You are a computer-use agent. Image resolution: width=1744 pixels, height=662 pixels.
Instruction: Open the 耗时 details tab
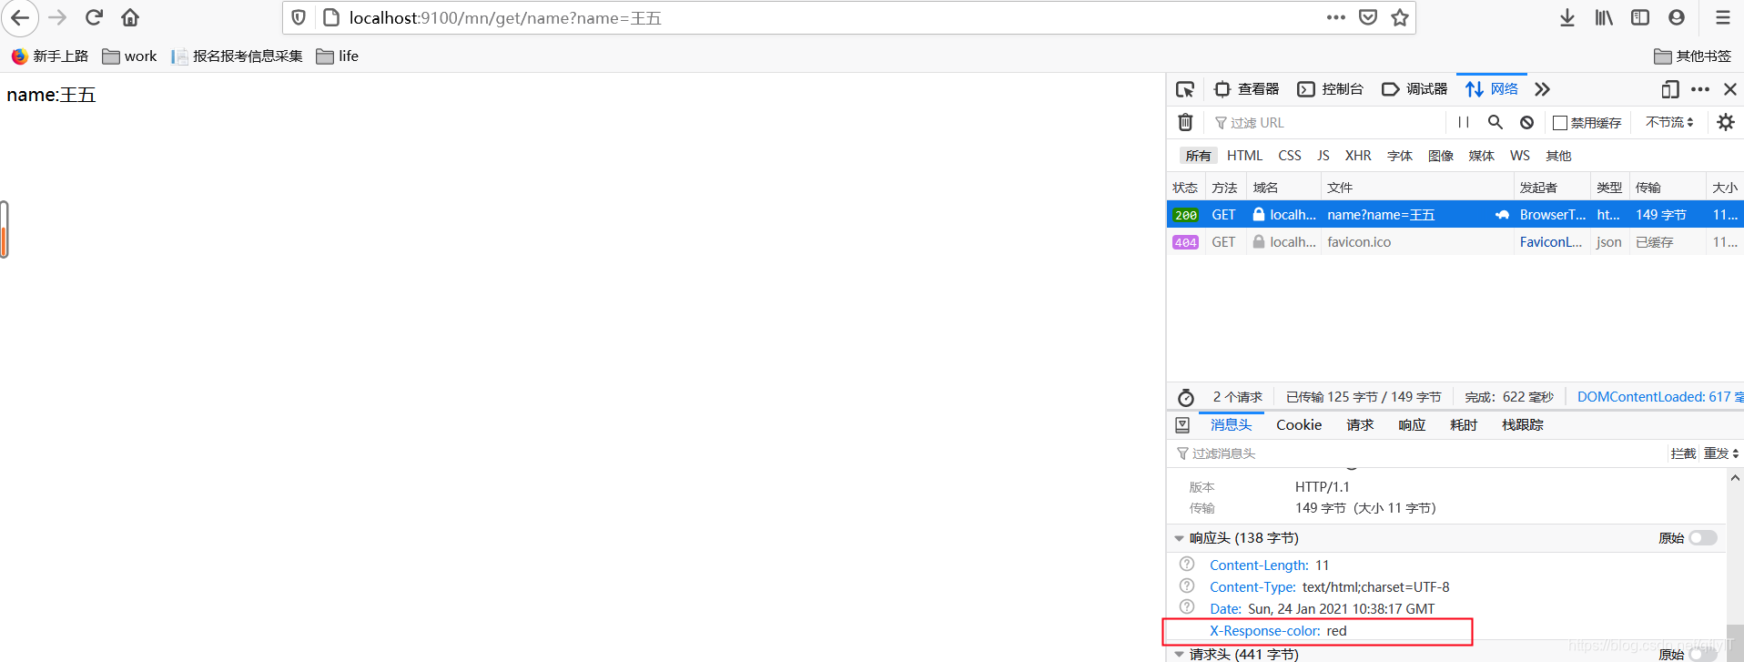[x=1464, y=425]
